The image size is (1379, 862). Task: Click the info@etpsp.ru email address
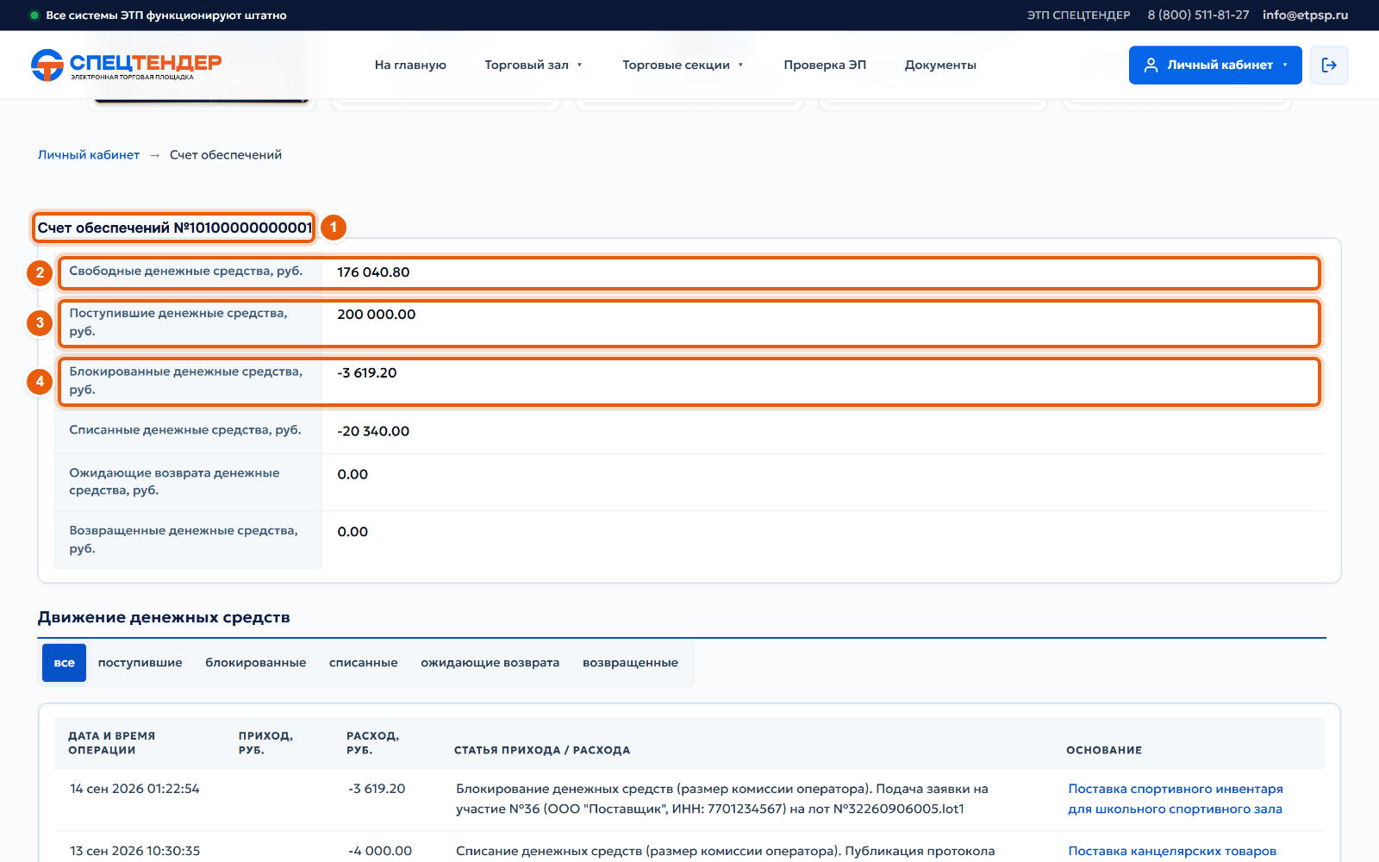[1305, 15]
